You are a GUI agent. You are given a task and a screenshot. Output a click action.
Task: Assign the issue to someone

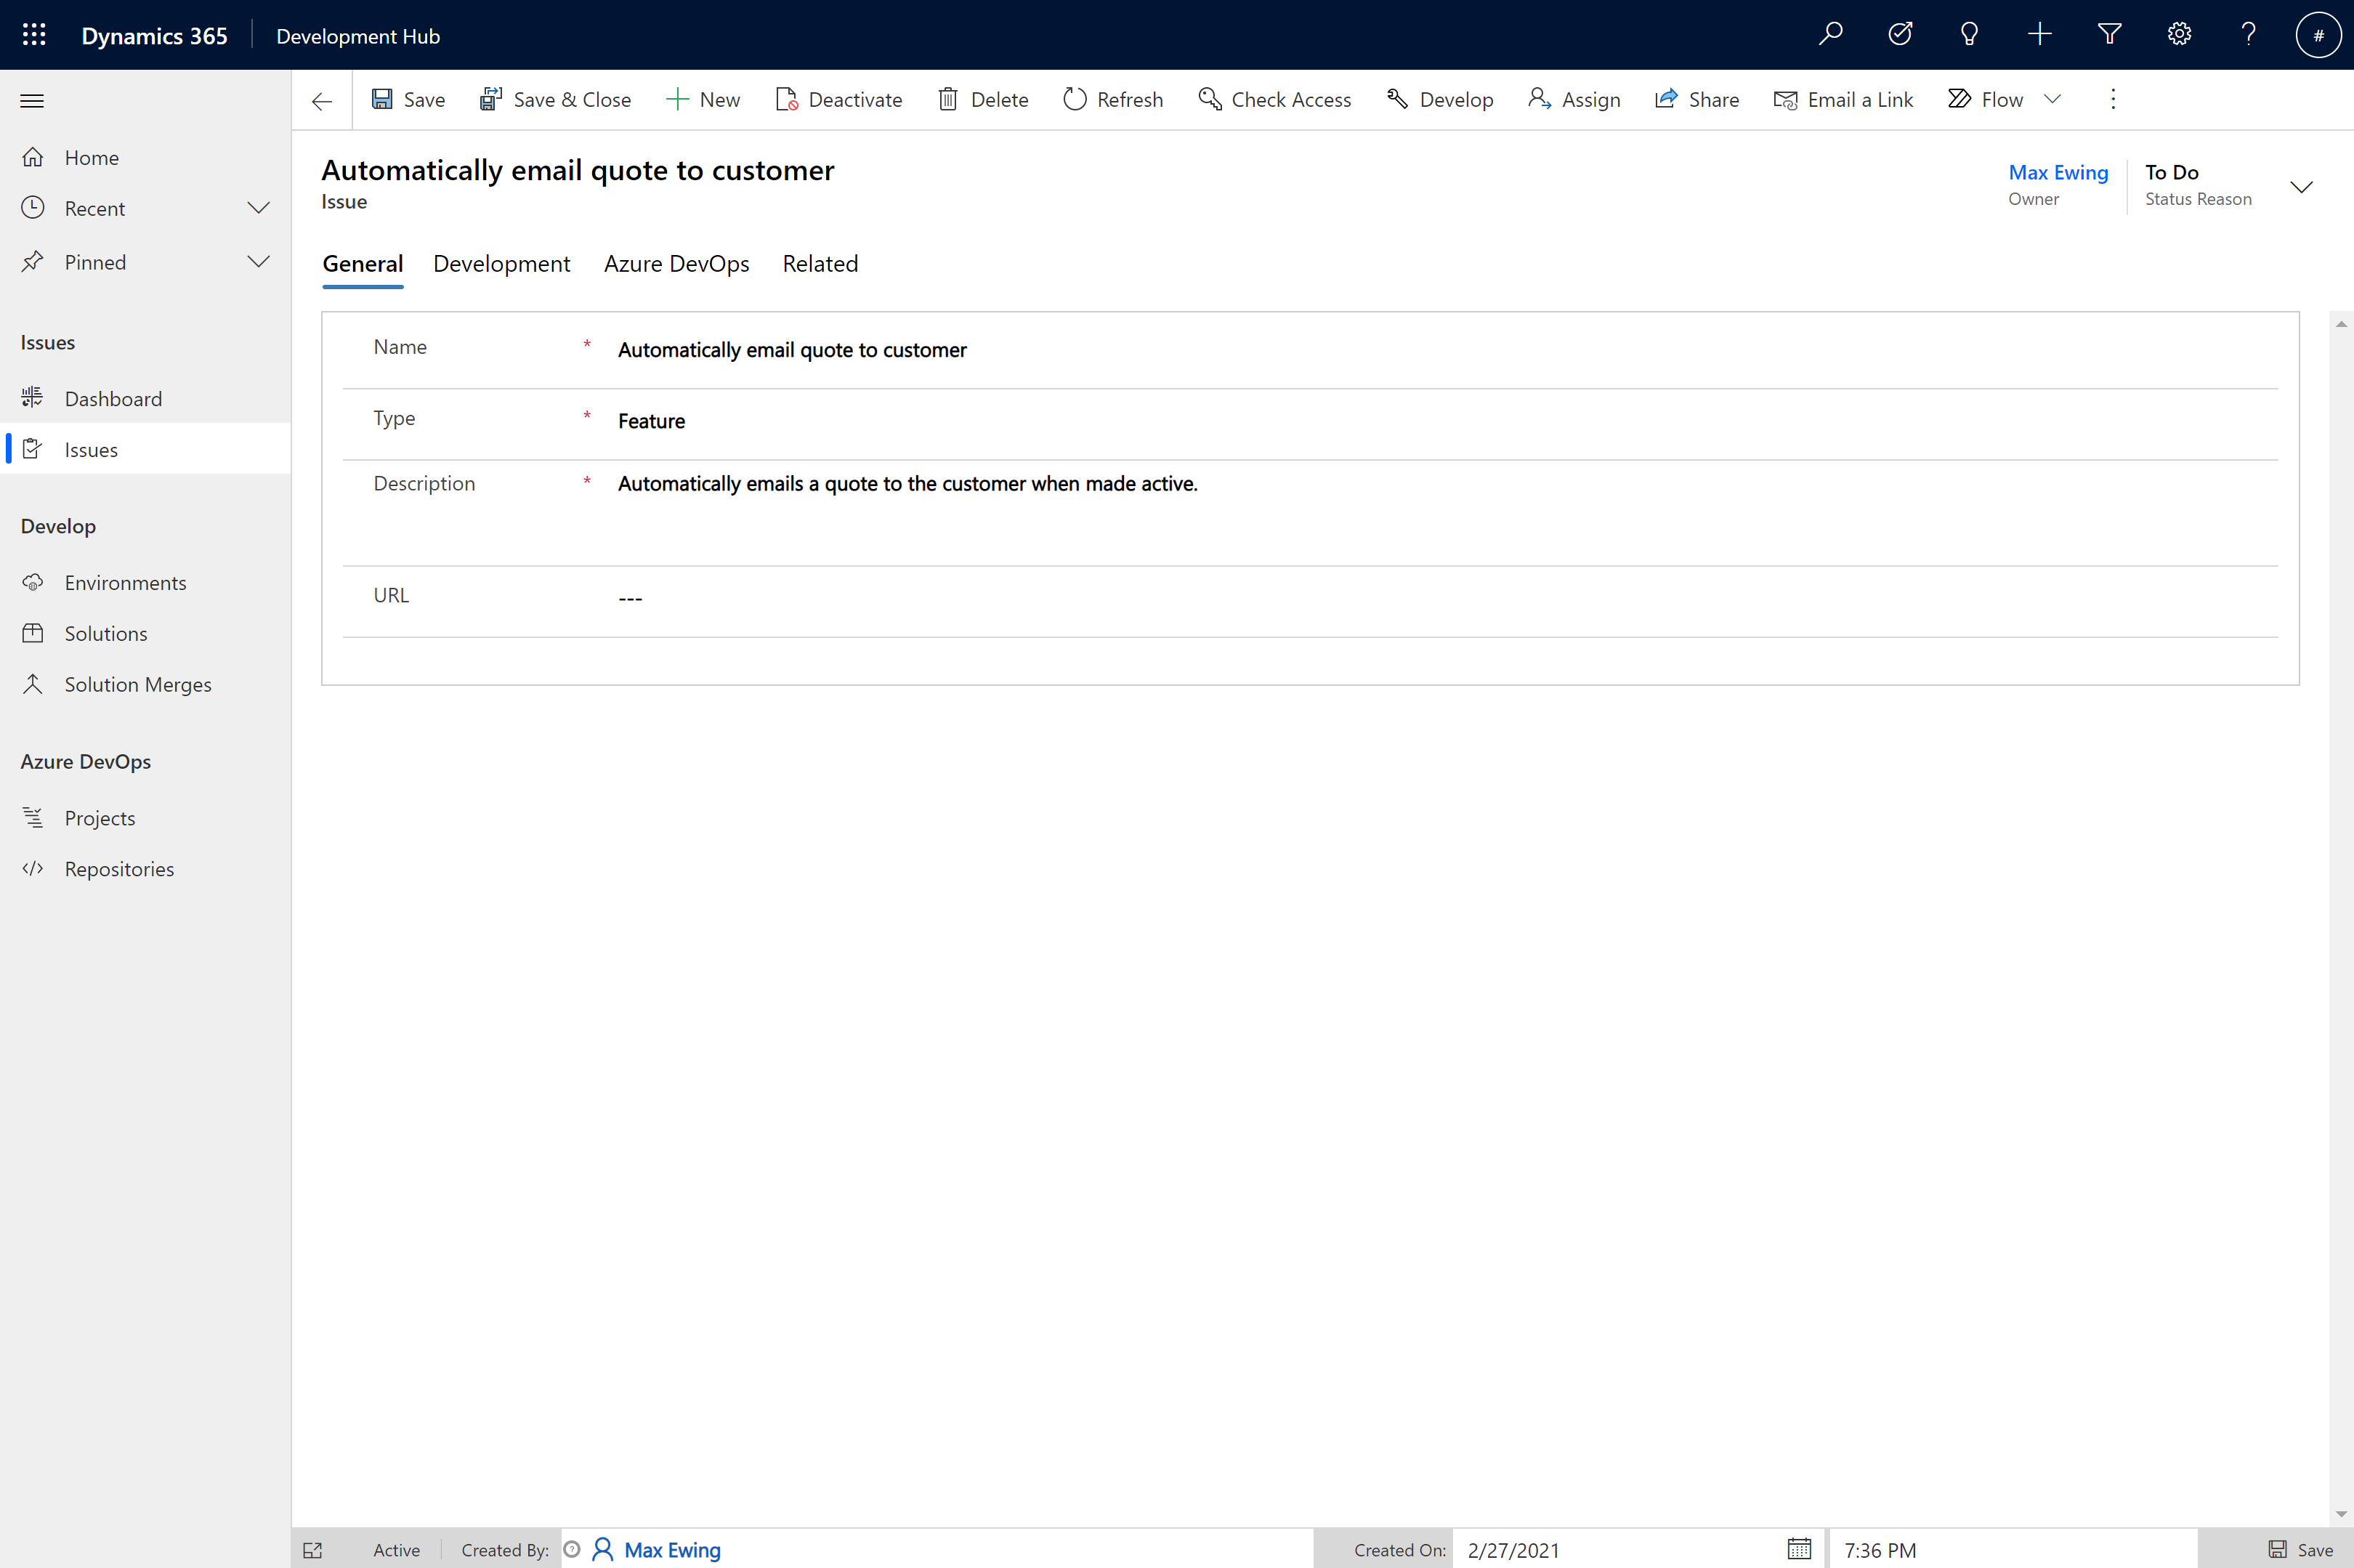[1574, 100]
